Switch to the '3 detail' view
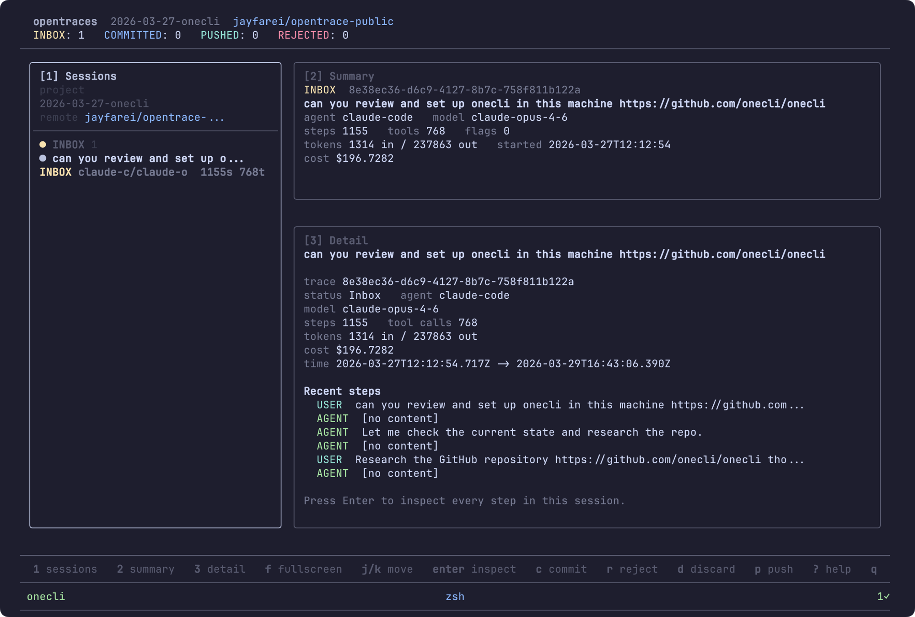Image resolution: width=915 pixels, height=617 pixels. [219, 569]
